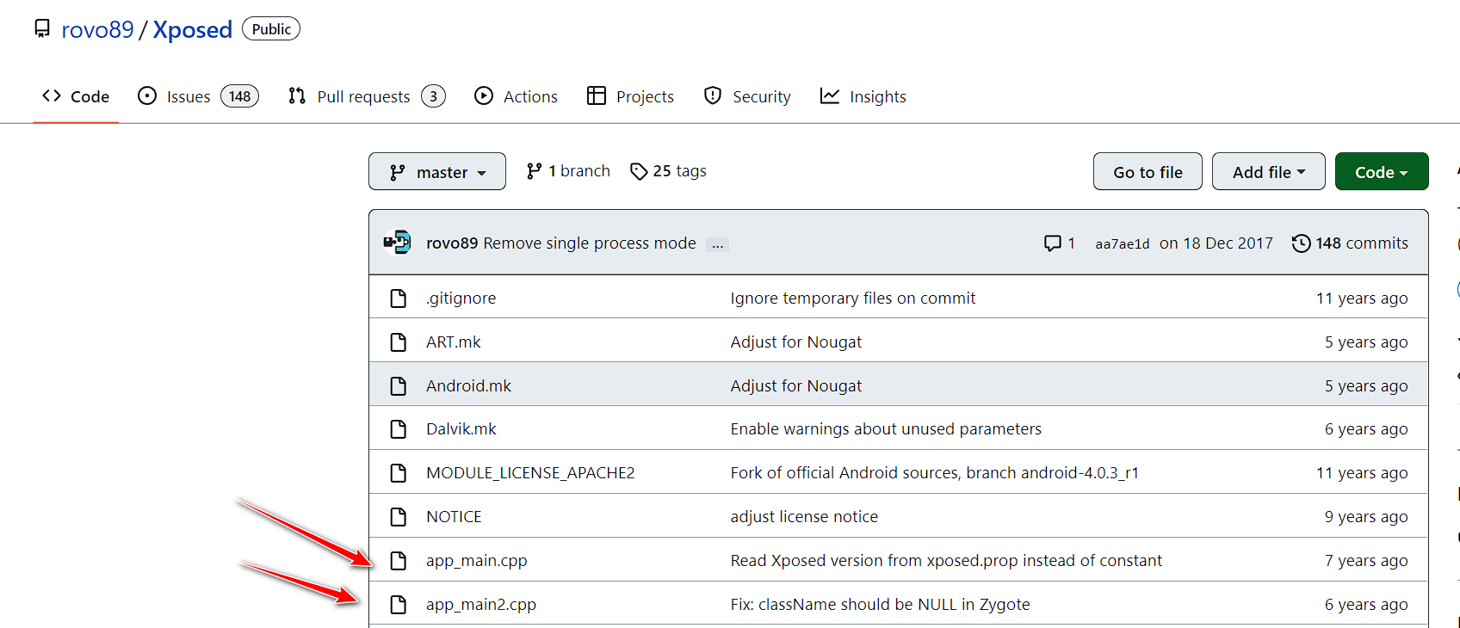This screenshot has height=628, width=1460.
Task: Open 'Fix: className should be NULL' commit
Action: pos(880,605)
